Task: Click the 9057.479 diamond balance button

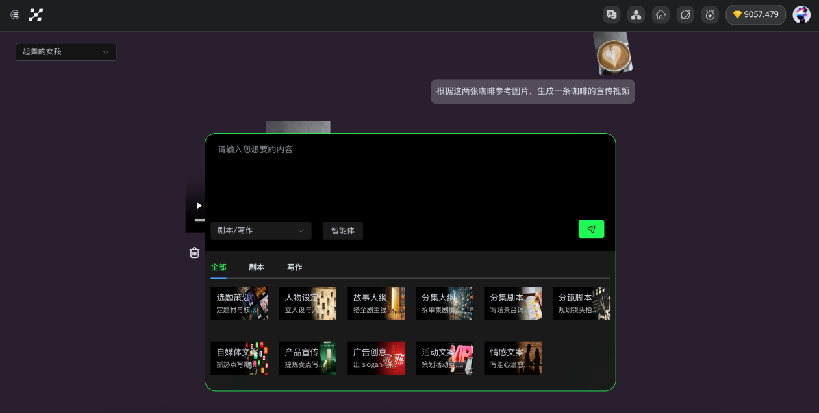Action: [755, 15]
